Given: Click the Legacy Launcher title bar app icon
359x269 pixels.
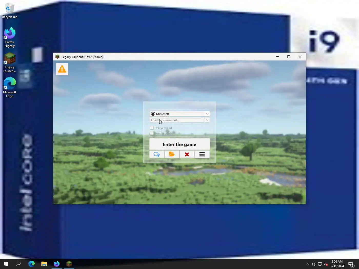Looking at the screenshot, I should [x=57, y=57].
